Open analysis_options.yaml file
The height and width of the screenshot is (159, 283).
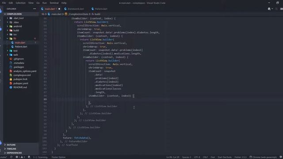click(x=25, y=71)
